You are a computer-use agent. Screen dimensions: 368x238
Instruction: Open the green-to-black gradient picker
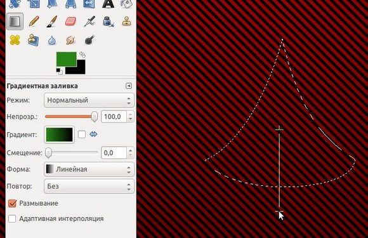click(x=60, y=135)
